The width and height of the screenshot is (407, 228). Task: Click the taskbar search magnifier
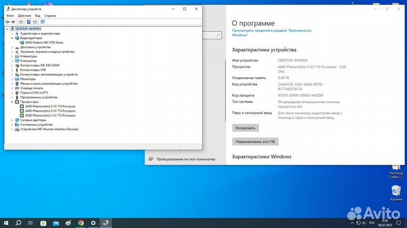[x=18, y=223]
